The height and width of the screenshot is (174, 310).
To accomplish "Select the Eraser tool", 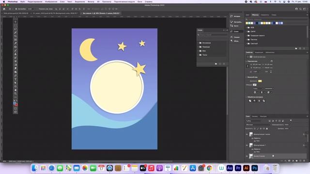I will (x=15, y=61).
